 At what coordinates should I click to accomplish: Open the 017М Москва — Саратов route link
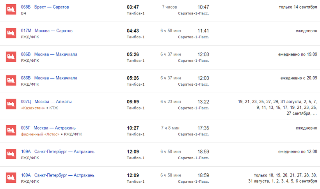[47, 31]
